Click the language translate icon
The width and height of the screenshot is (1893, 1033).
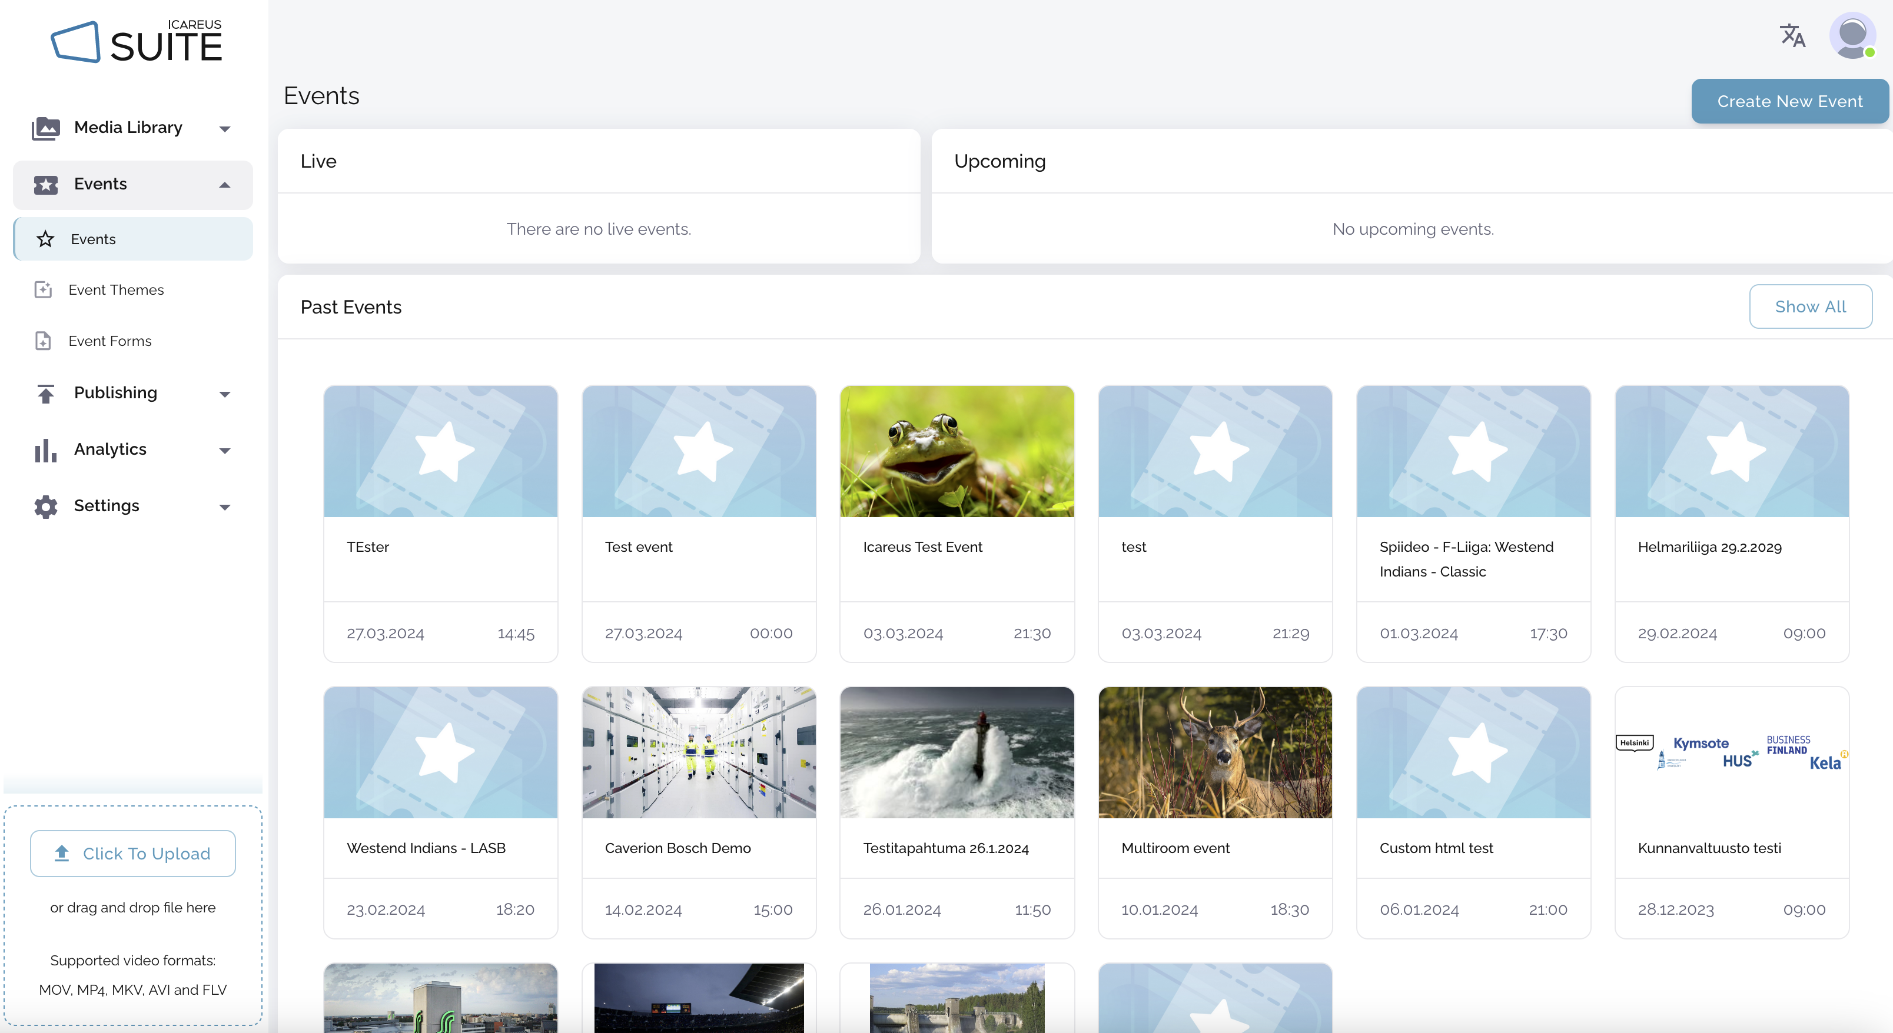tap(1792, 35)
